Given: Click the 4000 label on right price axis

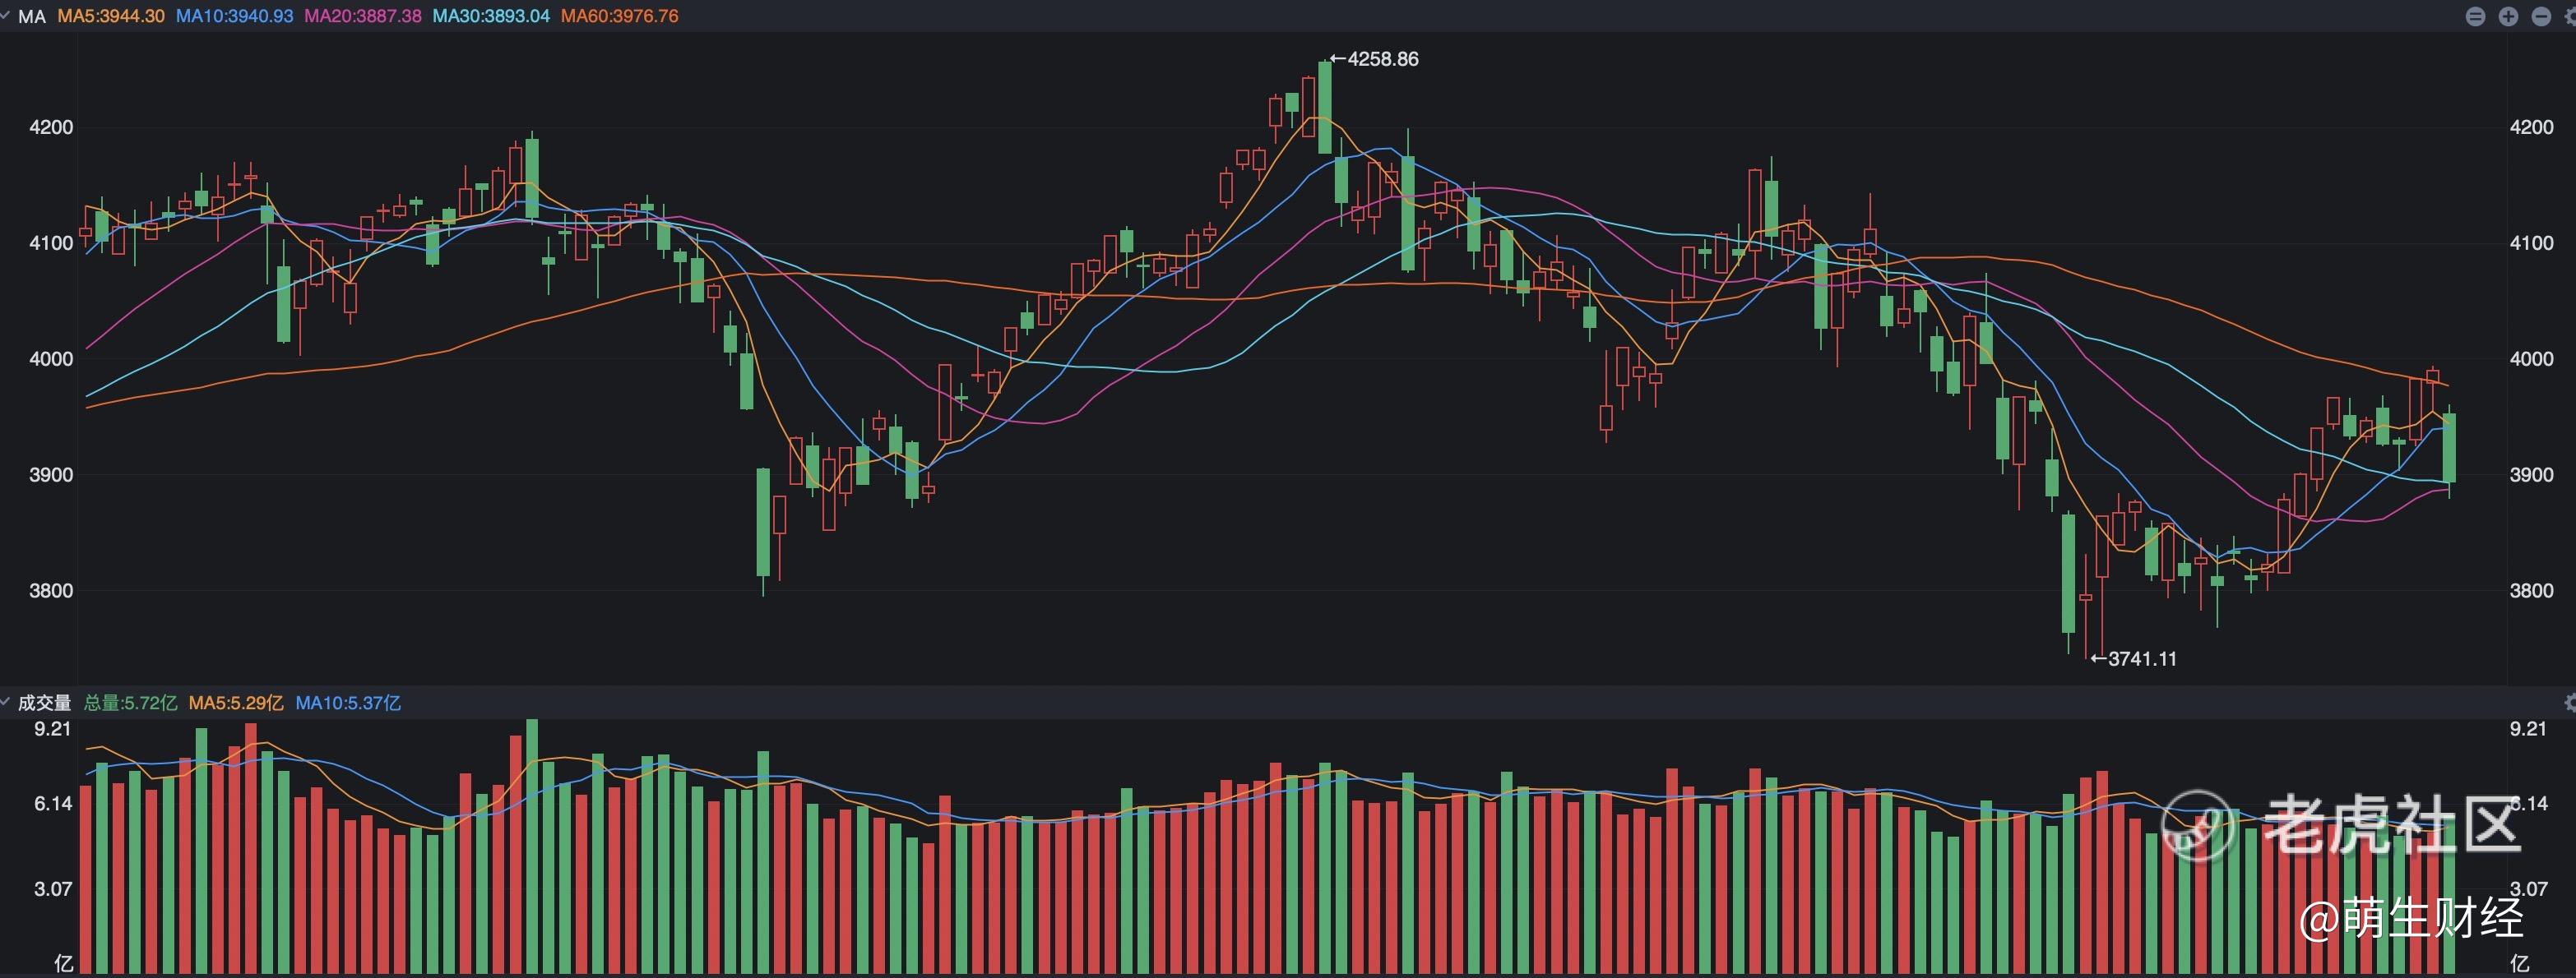Looking at the screenshot, I should coord(2531,358).
